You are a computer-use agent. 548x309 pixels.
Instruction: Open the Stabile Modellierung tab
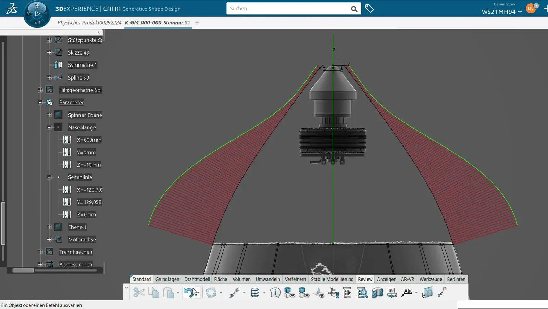[x=332, y=279]
